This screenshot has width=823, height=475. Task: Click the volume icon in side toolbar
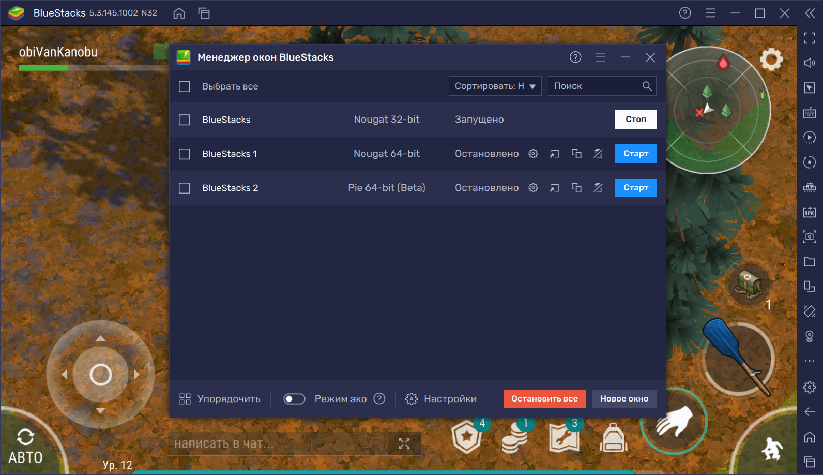pyautogui.click(x=810, y=63)
